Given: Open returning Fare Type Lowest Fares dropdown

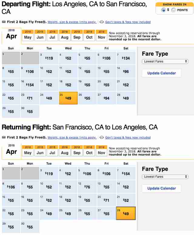Looking at the screenshot, I should click(165, 177).
